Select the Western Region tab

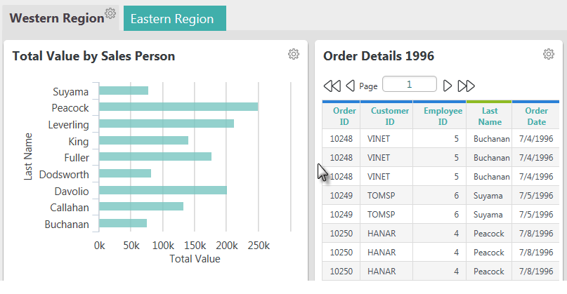click(57, 18)
